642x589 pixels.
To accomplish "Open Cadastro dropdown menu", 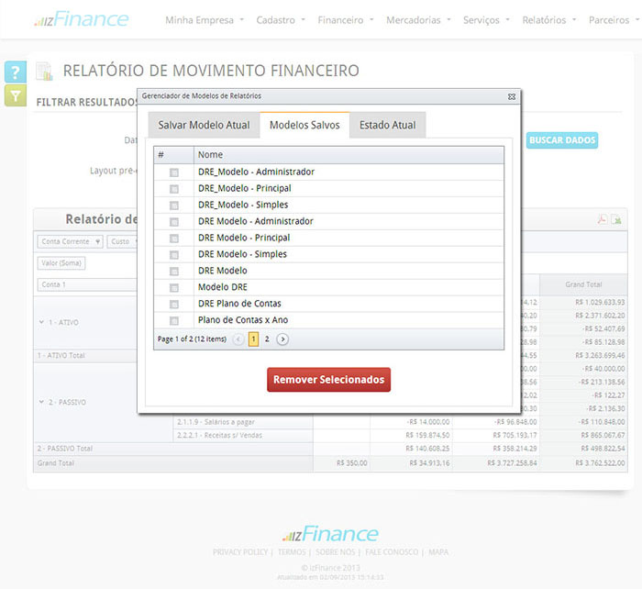I will click(281, 20).
